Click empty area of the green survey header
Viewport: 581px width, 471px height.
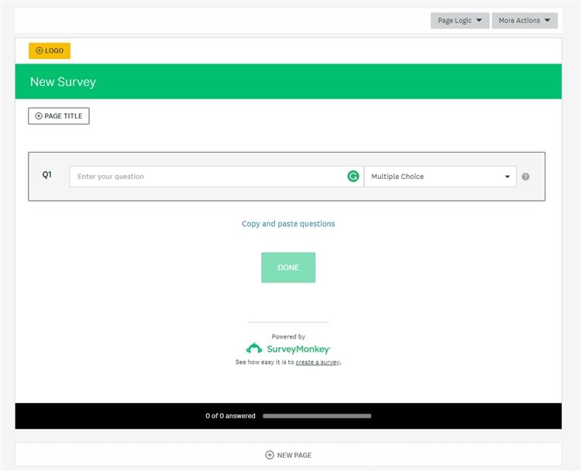point(349,81)
